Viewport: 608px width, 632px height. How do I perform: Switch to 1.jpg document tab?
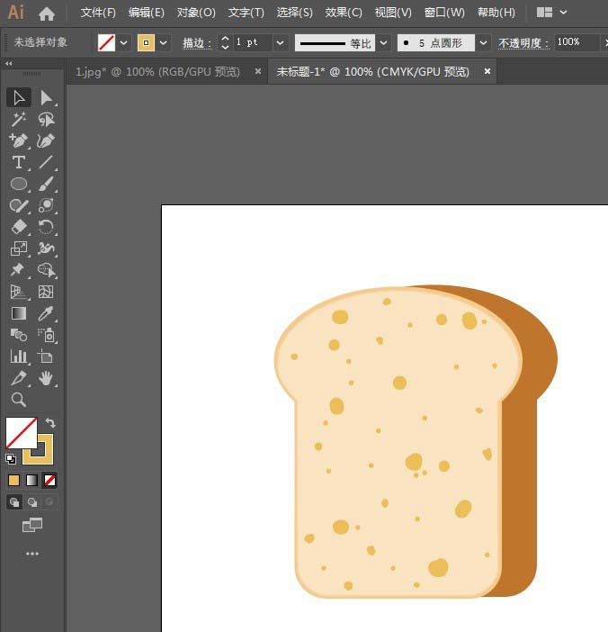[157, 72]
